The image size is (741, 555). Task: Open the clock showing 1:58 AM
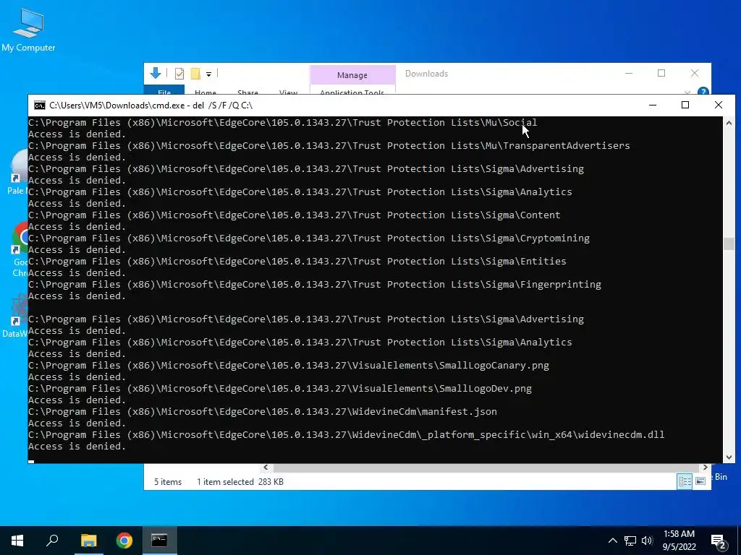pyautogui.click(x=679, y=541)
